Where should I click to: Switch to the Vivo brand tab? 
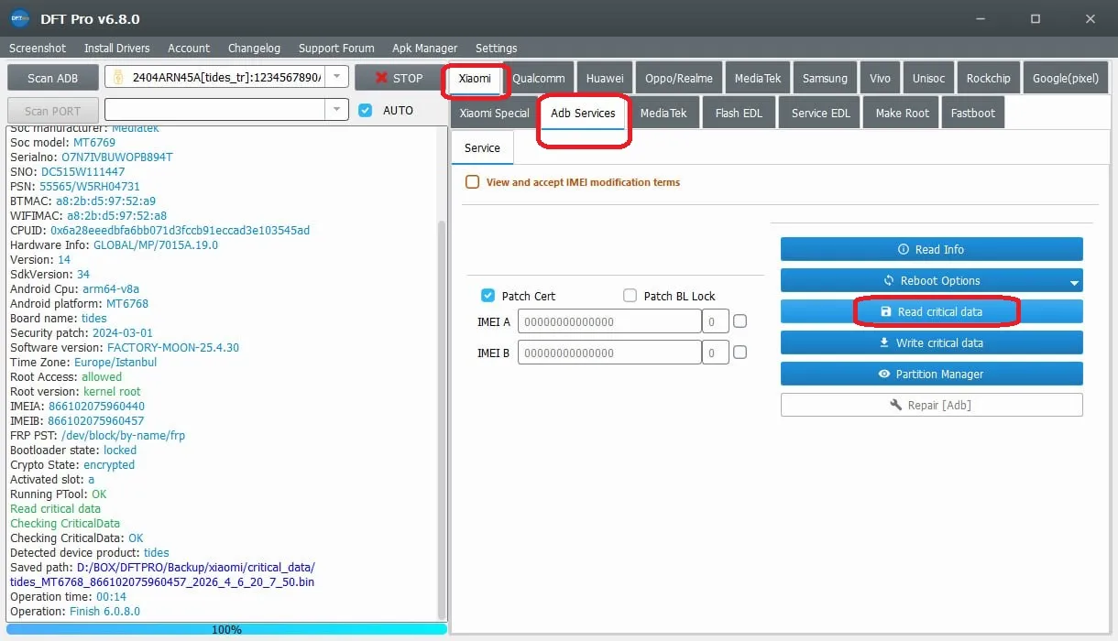pos(880,78)
